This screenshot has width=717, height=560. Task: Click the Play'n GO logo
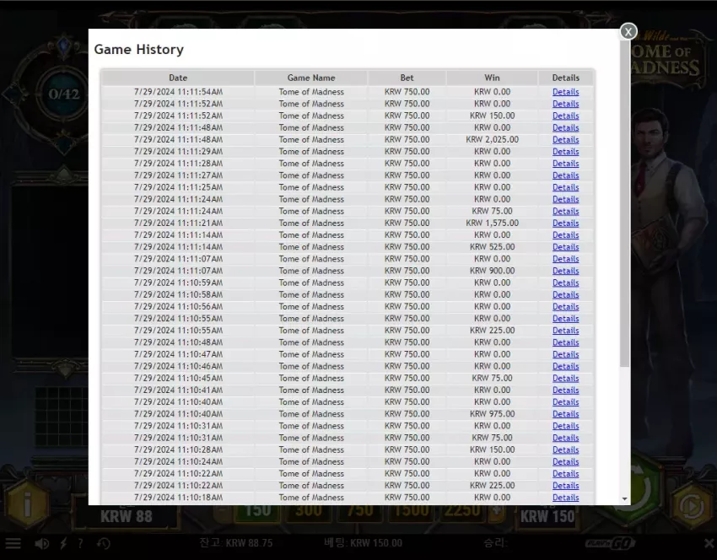click(610, 543)
